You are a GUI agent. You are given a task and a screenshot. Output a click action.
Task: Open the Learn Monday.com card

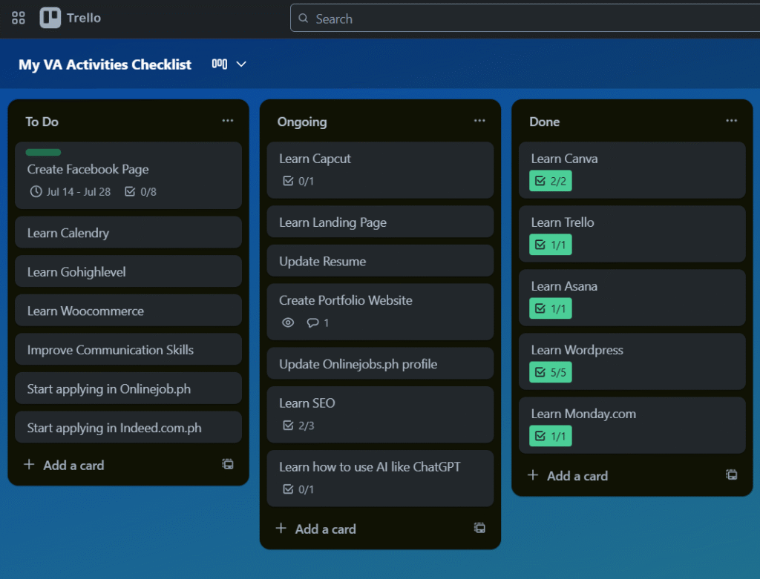pos(632,425)
